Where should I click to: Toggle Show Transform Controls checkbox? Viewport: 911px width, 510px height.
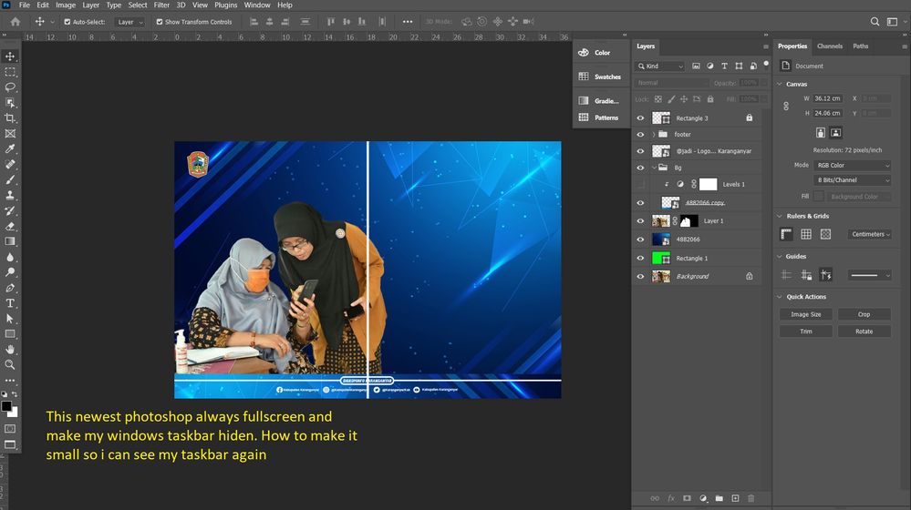(160, 22)
